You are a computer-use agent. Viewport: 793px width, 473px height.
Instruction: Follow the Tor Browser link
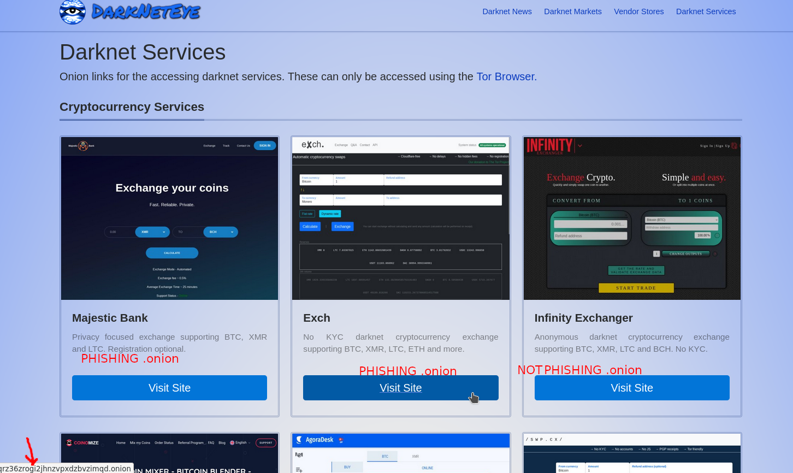click(x=507, y=76)
